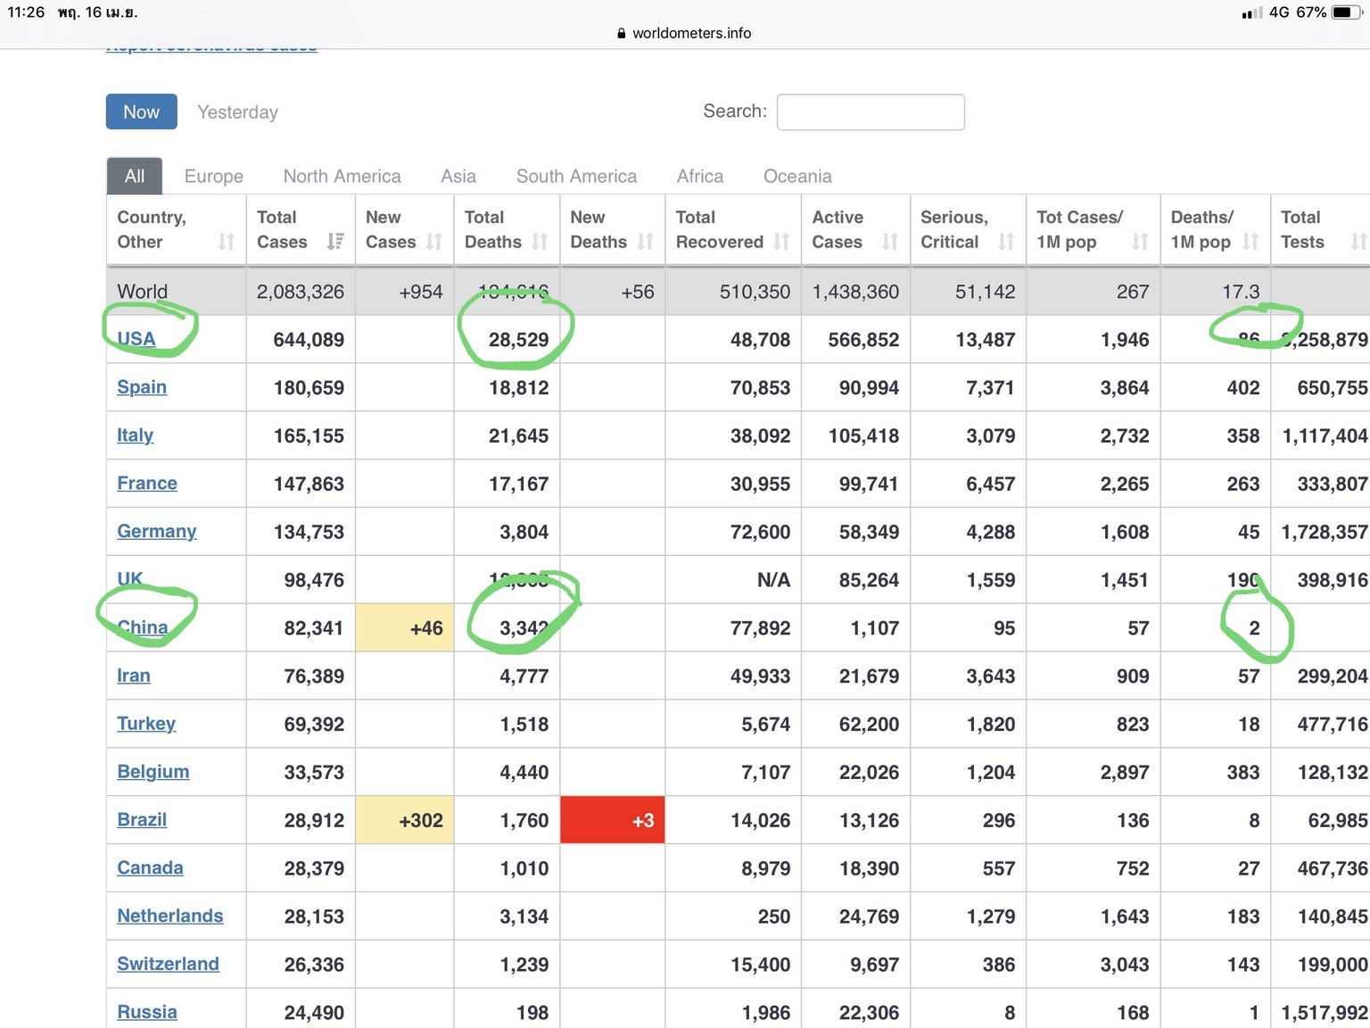The height and width of the screenshot is (1028, 1370).
Task: Click Switzerland cases per million 3,043
Action: [x=1125, y=966]
